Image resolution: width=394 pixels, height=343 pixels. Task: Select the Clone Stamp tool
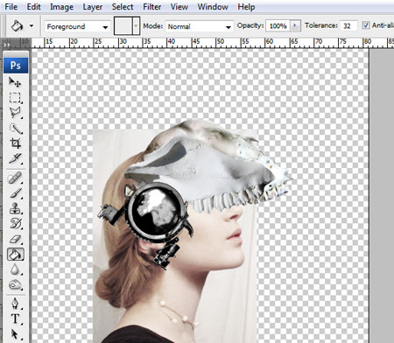point(15,208)
